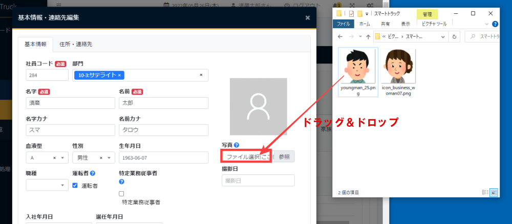Open the ホーム ribbon tab in Explorer
Image resolution: width=512 pixels, height=224 pixels.
coord(365,24)
